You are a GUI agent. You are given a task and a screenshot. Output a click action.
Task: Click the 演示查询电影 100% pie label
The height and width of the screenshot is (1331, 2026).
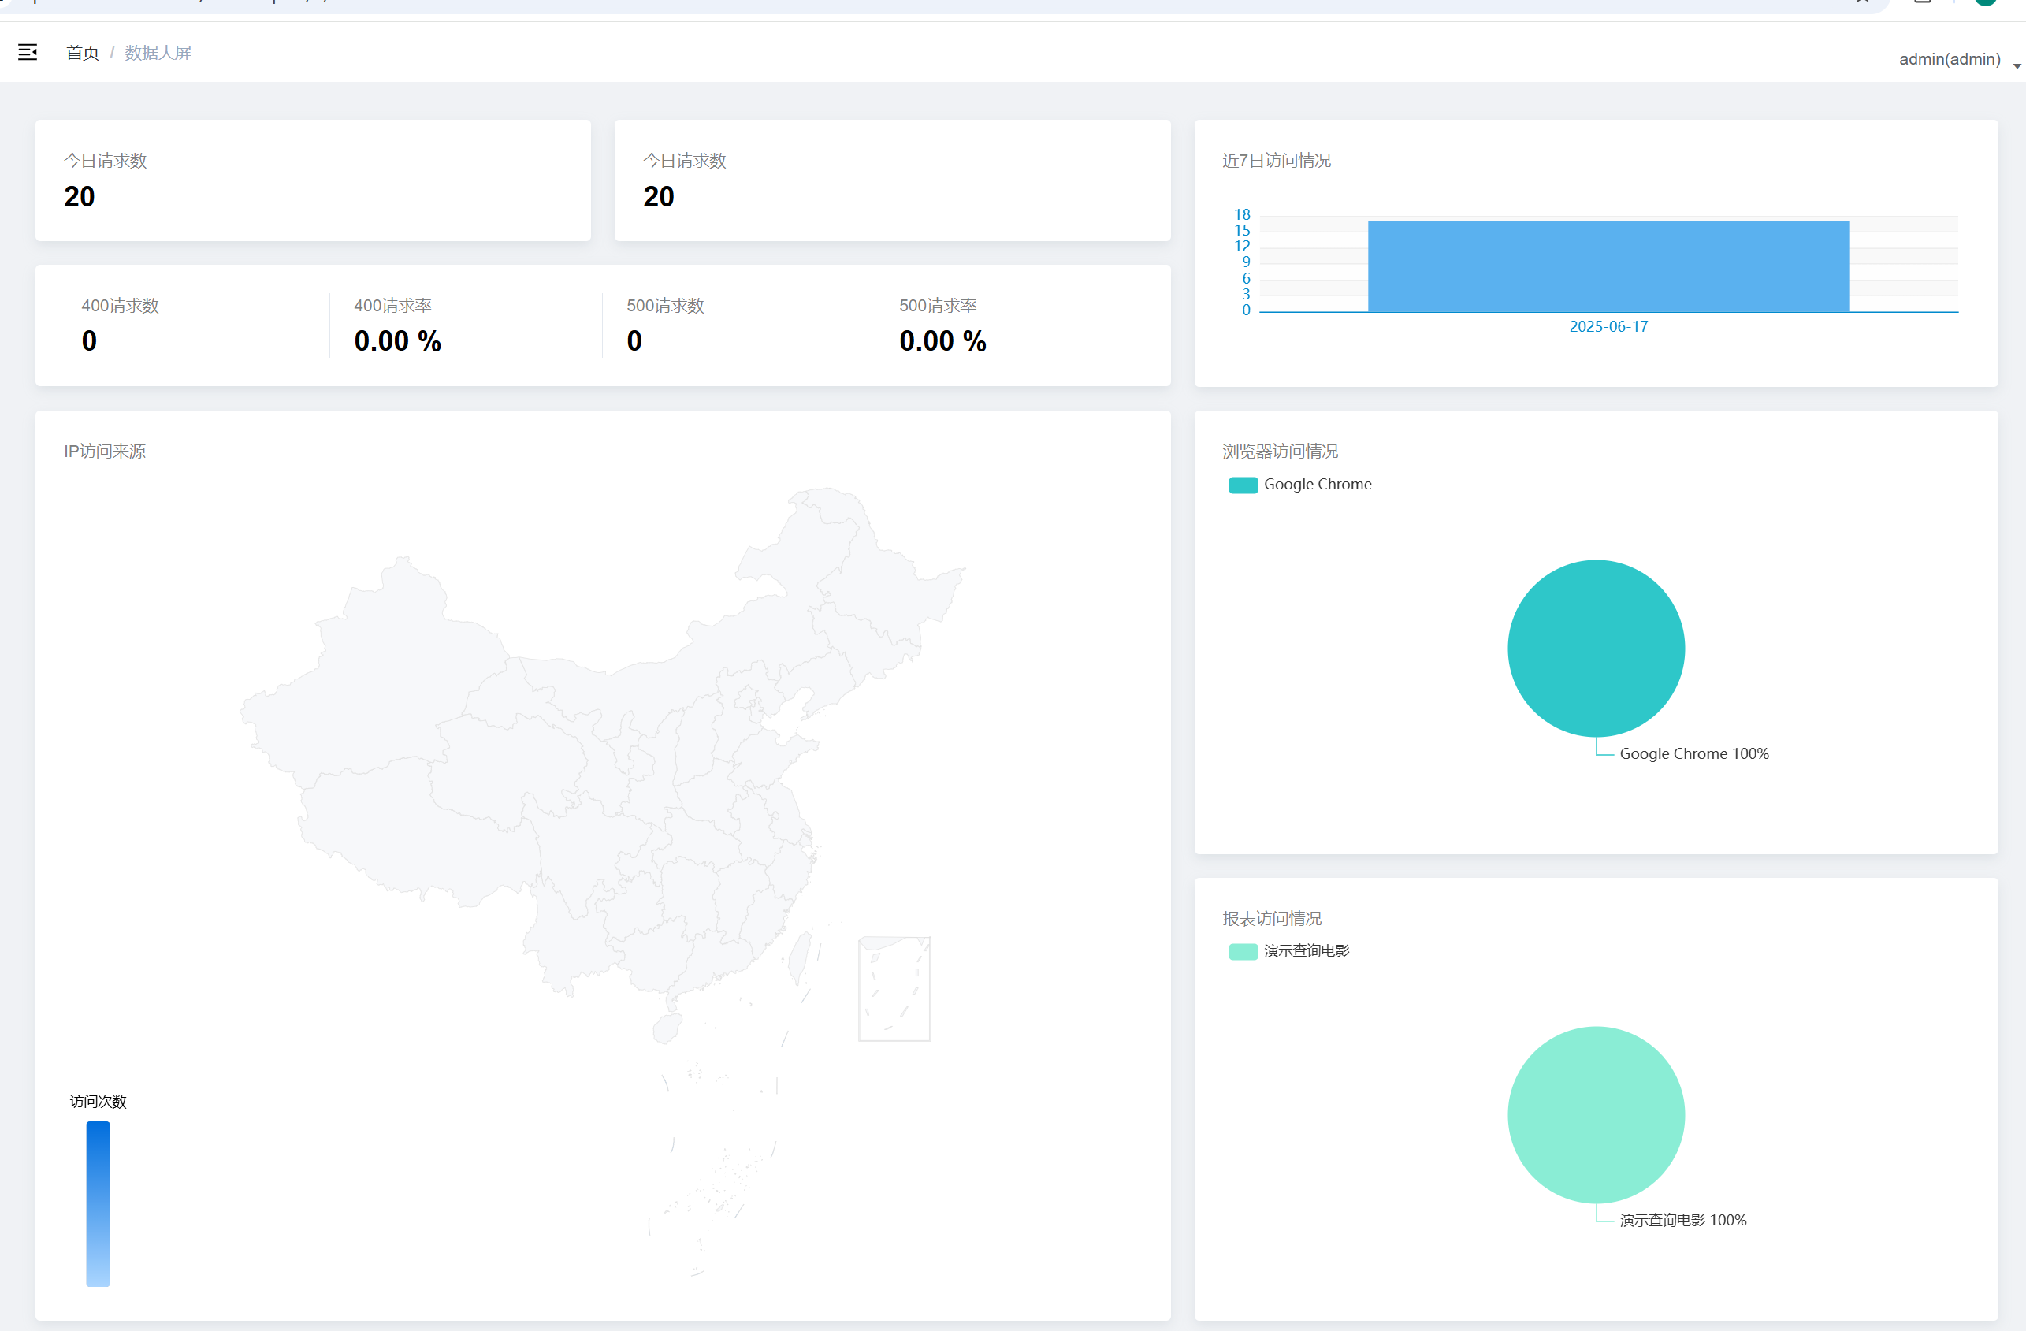1682,1220
